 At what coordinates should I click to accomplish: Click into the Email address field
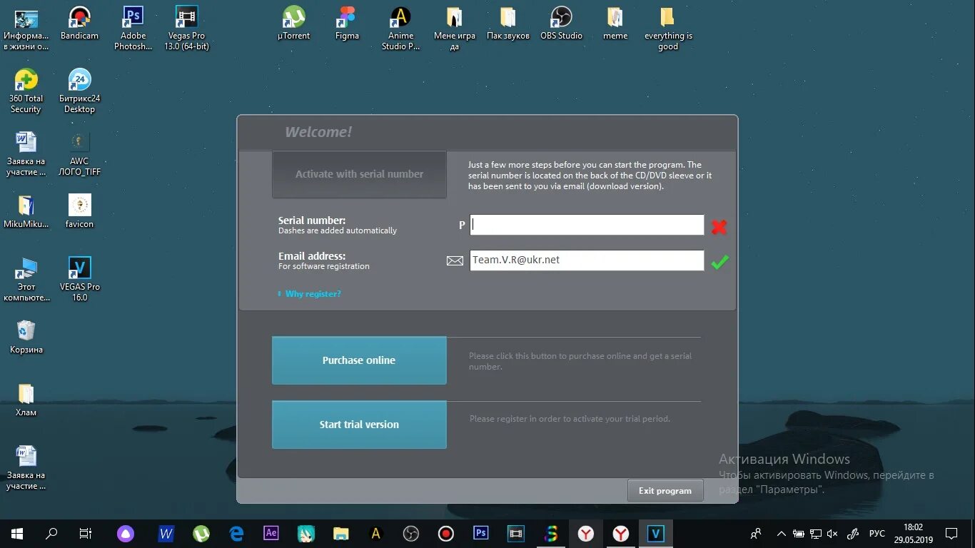(587, 260)
